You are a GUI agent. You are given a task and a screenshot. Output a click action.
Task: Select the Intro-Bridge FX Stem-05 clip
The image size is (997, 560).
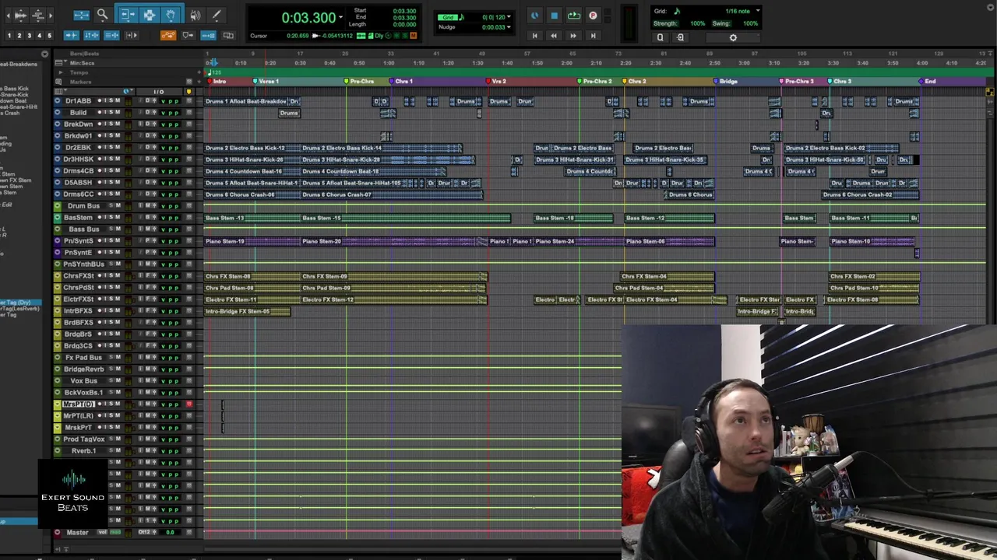pos(247,311)
